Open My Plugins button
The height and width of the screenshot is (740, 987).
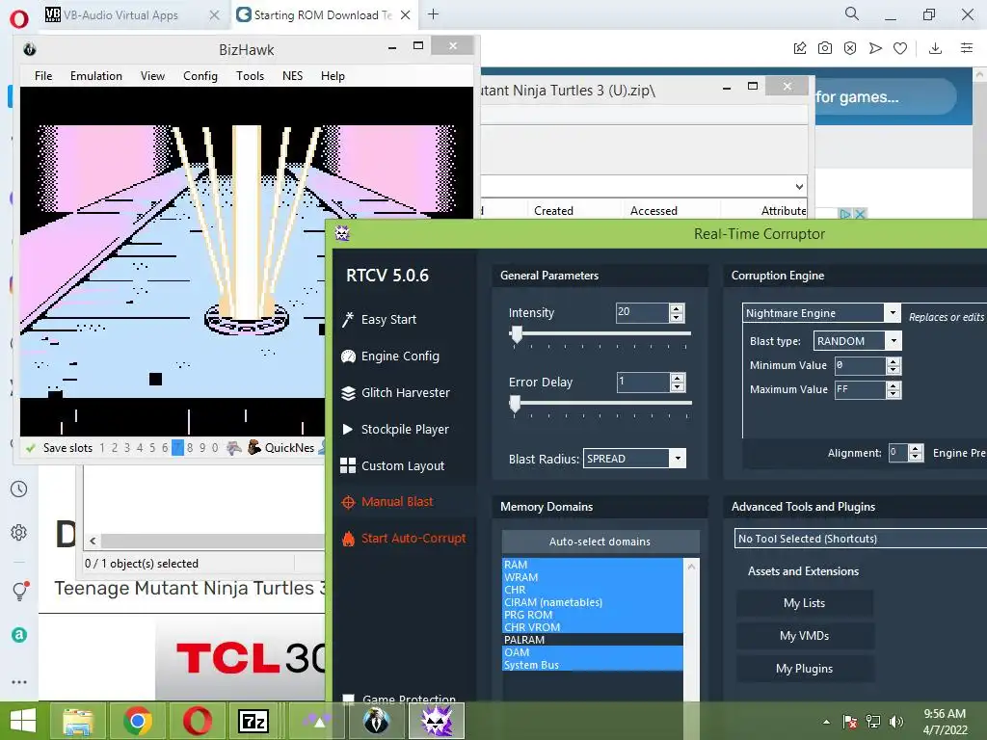tap(805, 669)
